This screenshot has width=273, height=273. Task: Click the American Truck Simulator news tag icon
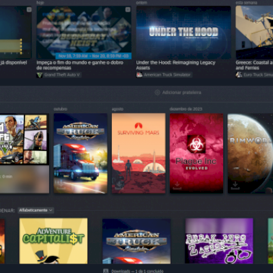tap(139, 74)
